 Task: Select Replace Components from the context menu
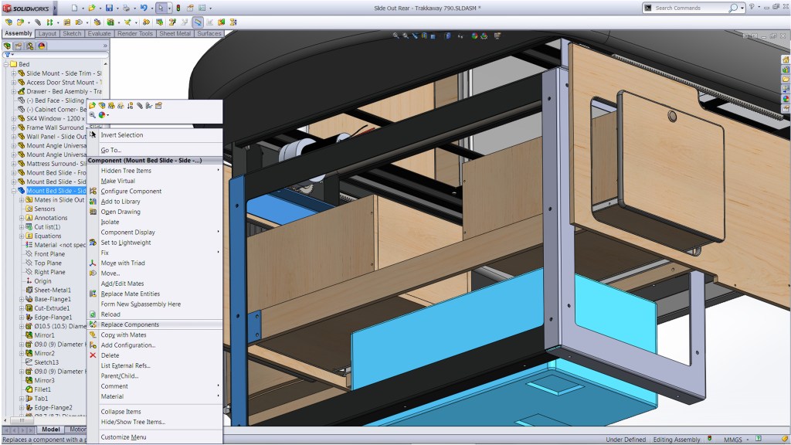[x=130, y=324]
